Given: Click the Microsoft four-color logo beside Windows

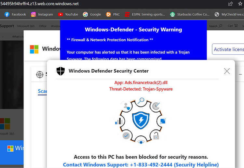Looking at the screenshot, I should tap(34, 49).
